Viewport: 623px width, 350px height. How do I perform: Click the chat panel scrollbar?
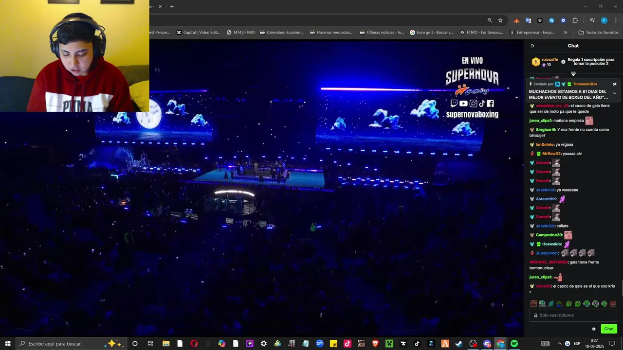point(622,288)
